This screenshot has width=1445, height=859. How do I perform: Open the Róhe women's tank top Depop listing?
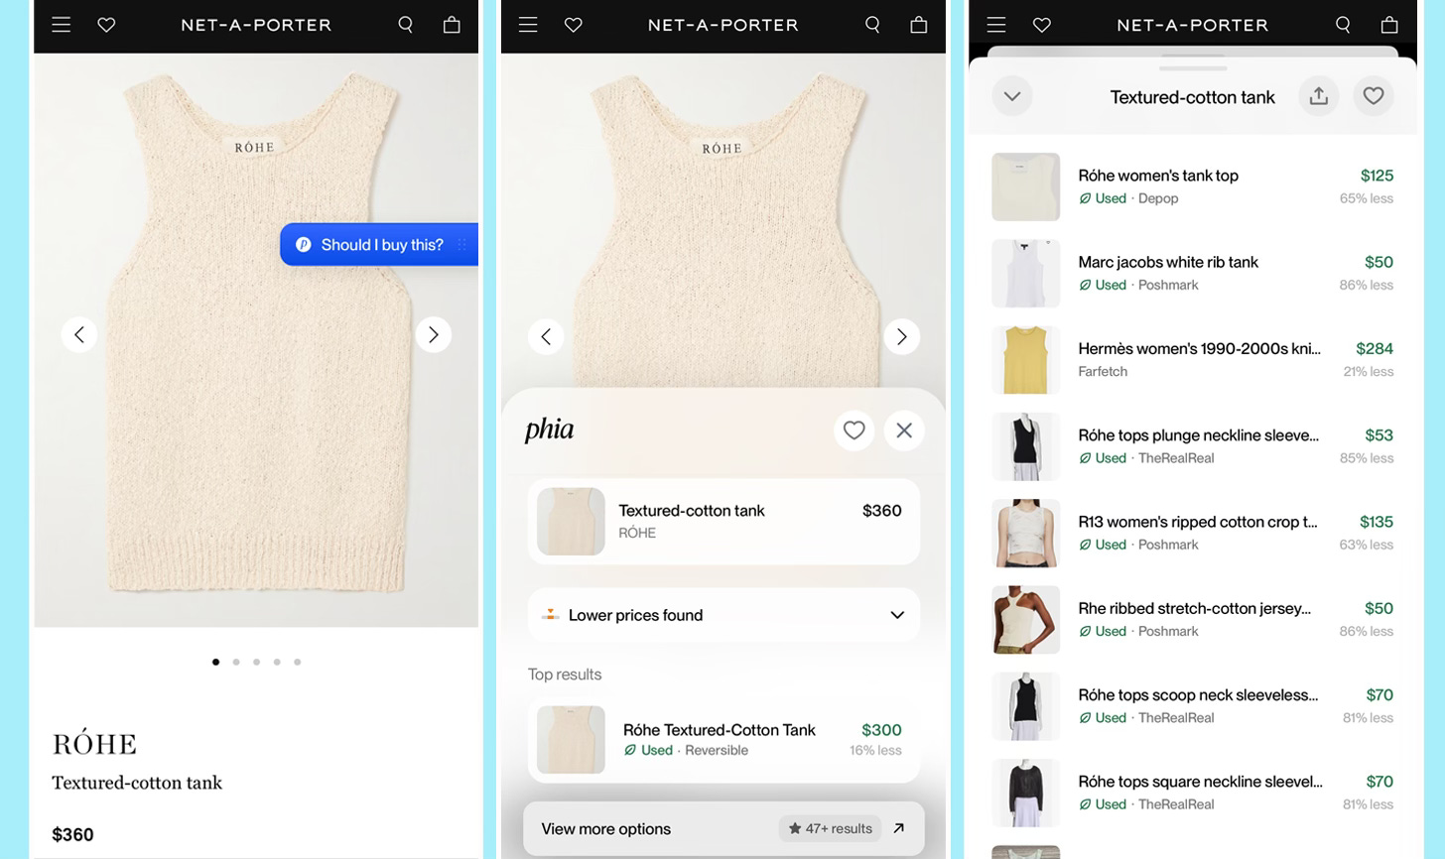click(1193, 186)
